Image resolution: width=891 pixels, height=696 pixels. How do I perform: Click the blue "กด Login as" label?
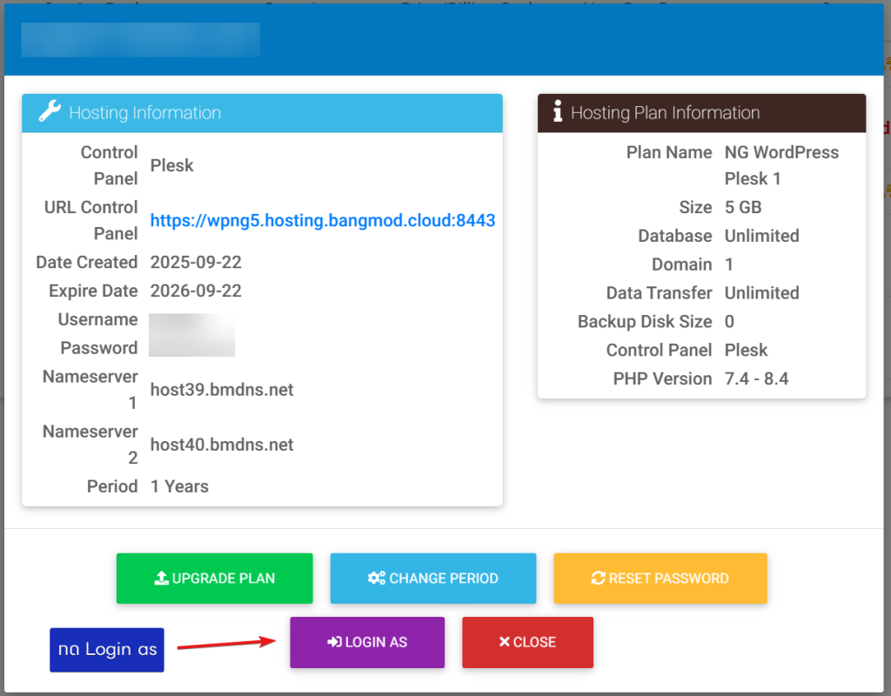tap(107, 650)
